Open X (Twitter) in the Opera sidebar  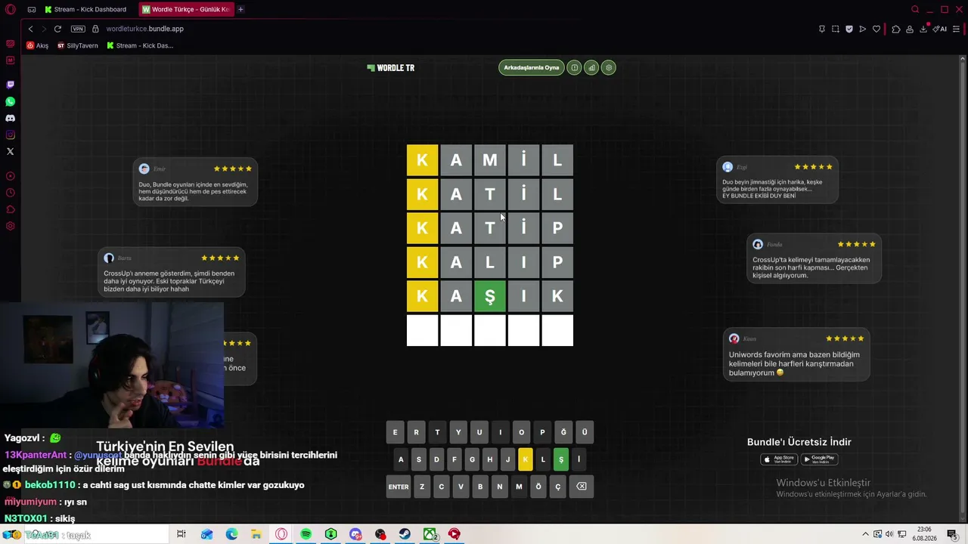(x=10, y=151)
